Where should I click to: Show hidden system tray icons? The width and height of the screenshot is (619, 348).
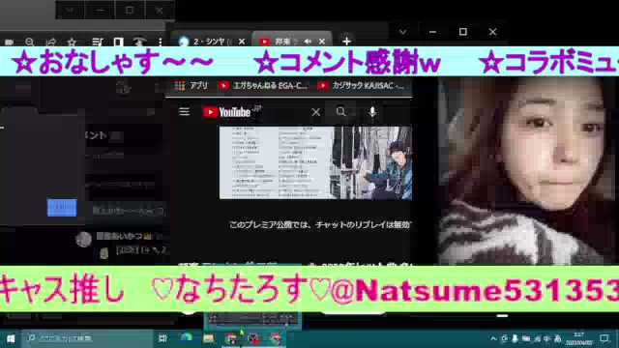(493, 338)
